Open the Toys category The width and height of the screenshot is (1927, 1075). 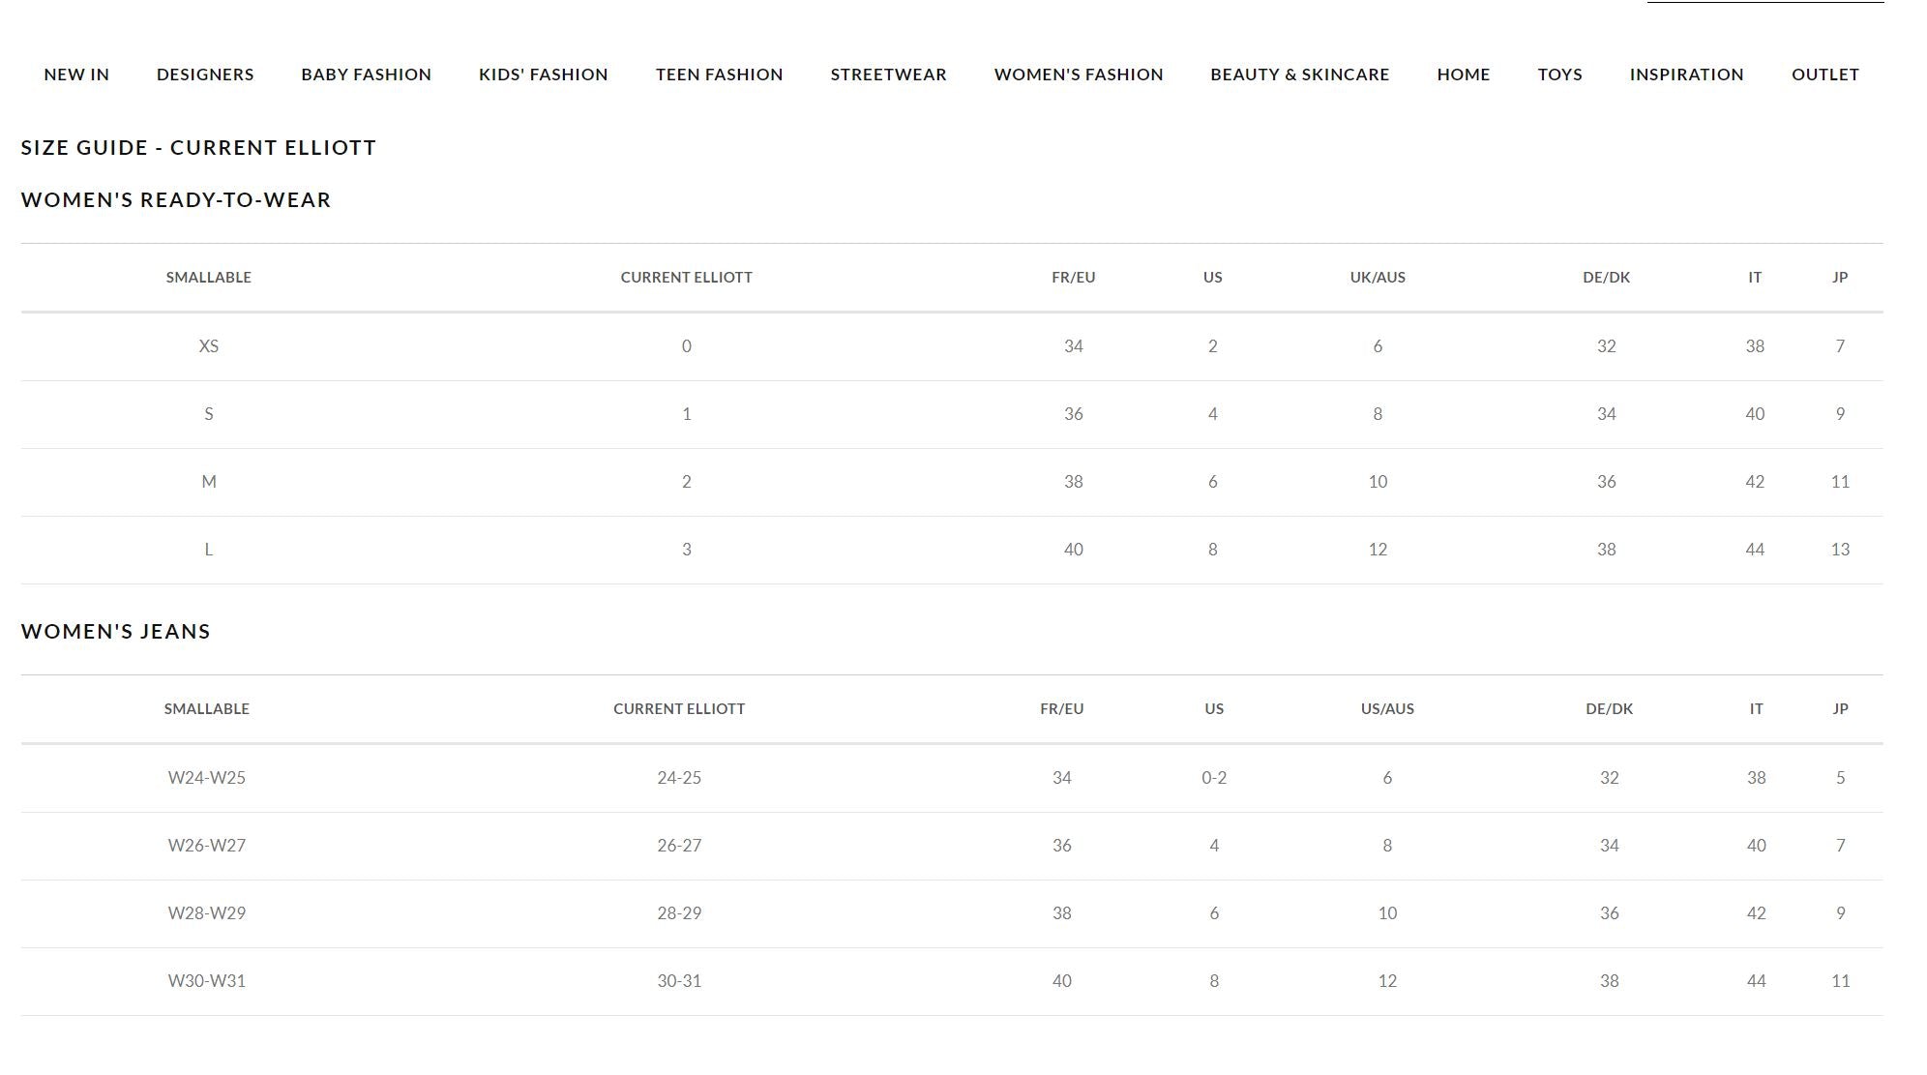(x=1559, y=75)
